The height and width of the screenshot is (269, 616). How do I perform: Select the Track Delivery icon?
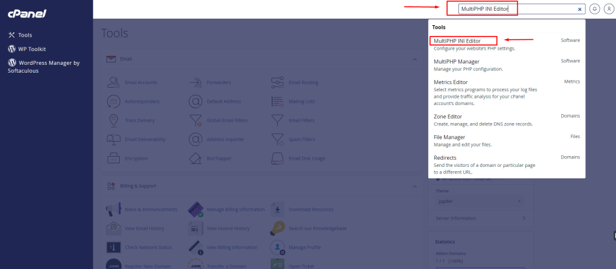coord(114,120)
